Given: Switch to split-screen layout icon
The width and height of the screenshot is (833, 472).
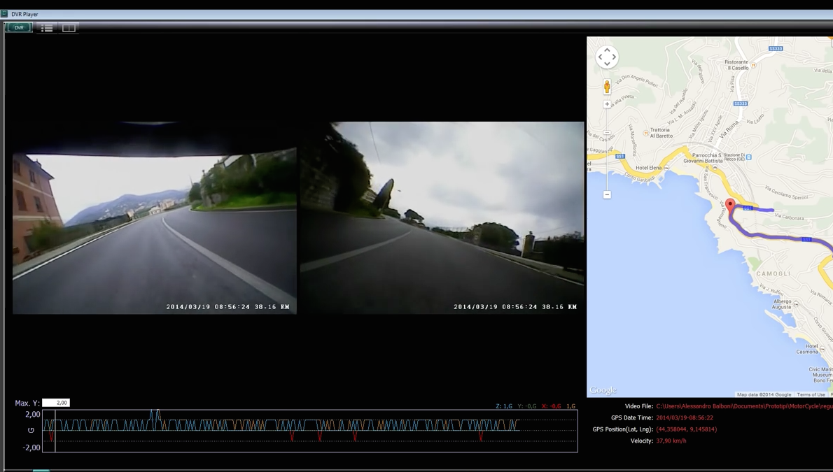Looking at the screenshot, I should click(69, 28).
